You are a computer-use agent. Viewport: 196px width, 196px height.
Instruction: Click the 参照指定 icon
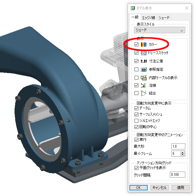[x=144, y=69]
